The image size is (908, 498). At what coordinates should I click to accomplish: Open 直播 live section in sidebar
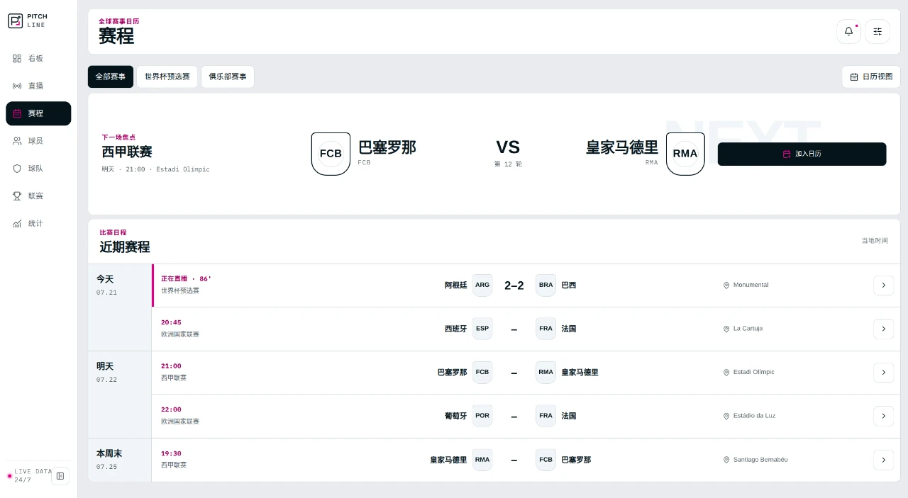point(38,86)
